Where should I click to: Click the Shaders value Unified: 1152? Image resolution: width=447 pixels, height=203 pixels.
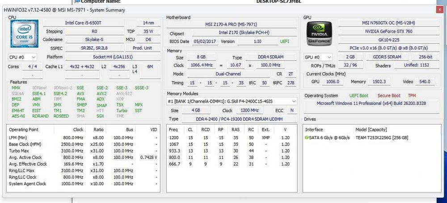coord(417,65)
